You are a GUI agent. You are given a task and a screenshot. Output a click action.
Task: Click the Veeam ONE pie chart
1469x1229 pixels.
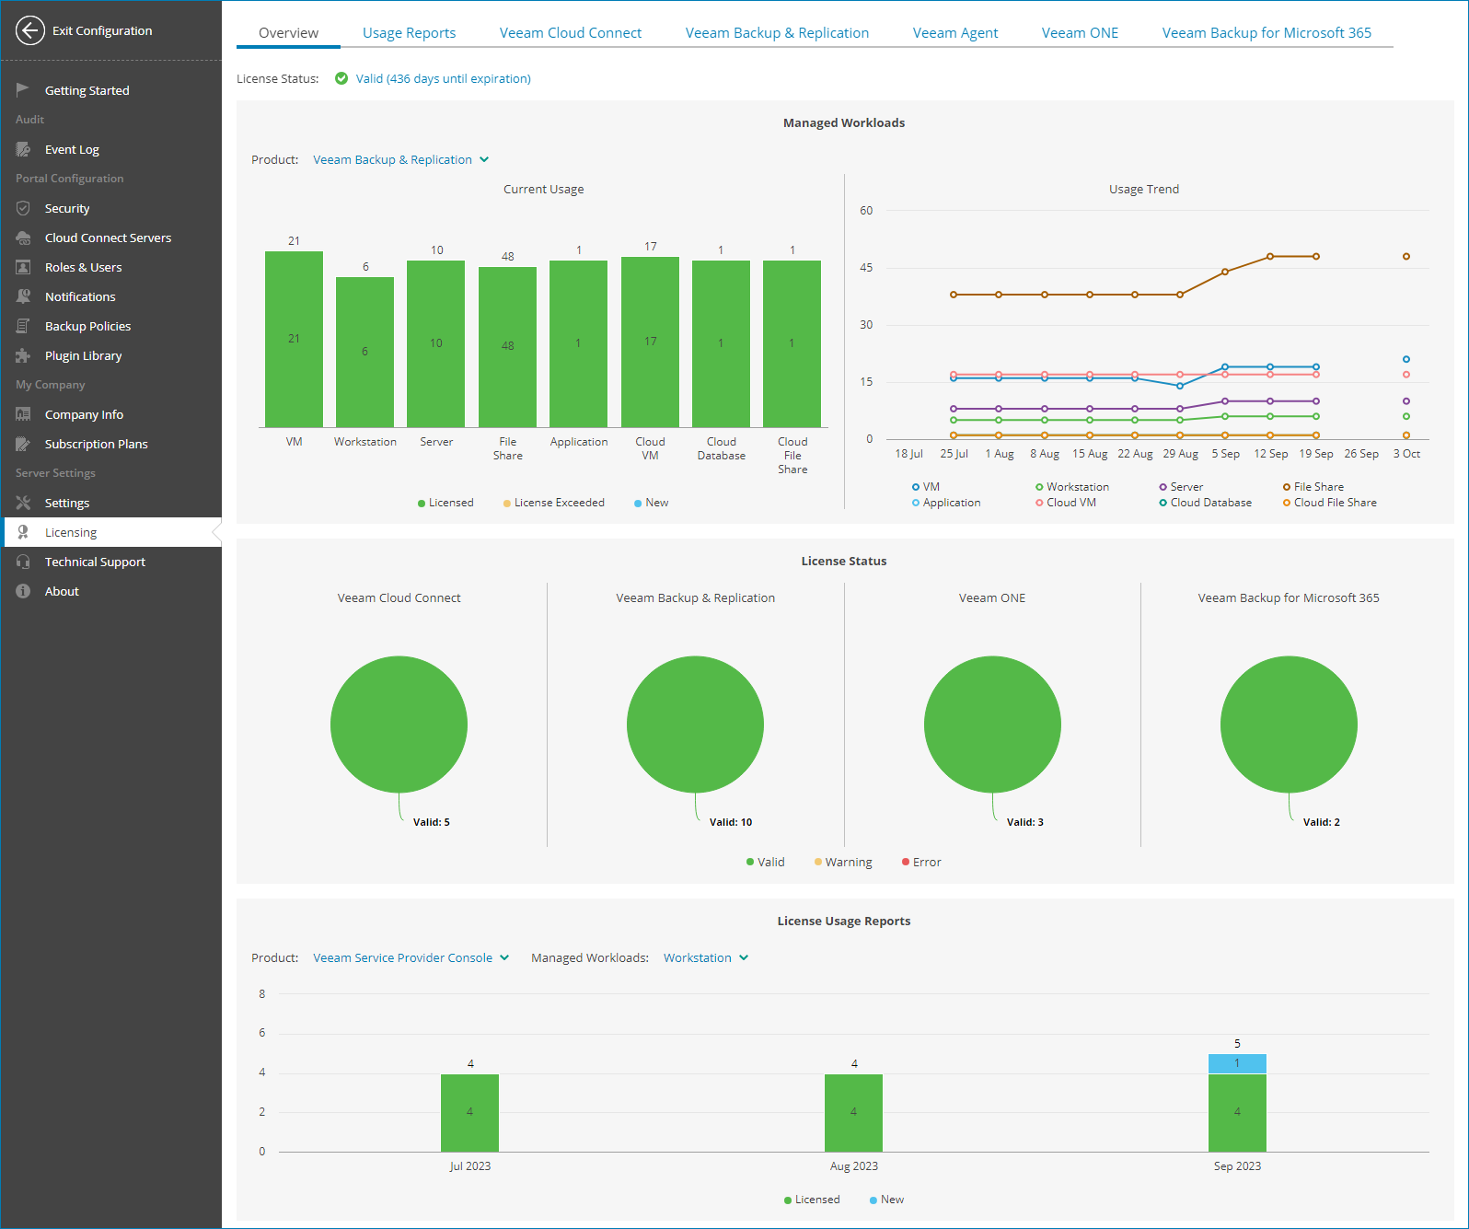click(992, 725)
